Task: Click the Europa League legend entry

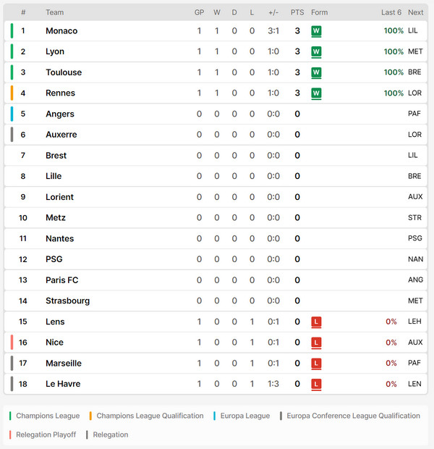Action: click(242, 416)
